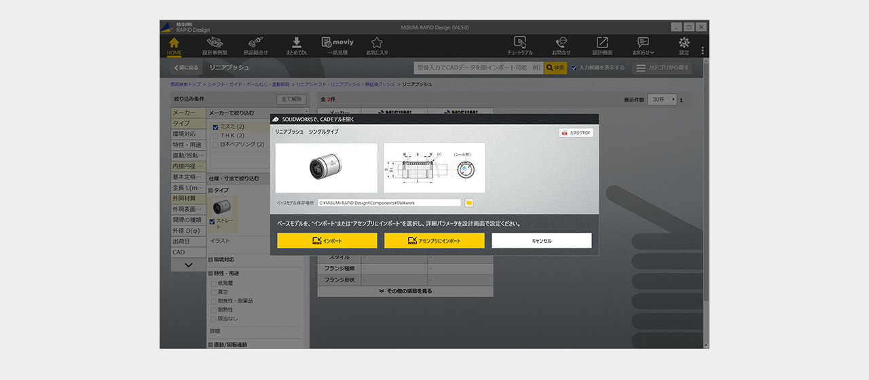
Task: Open まとめてDL bulk download
Action: tap(297, 45)
